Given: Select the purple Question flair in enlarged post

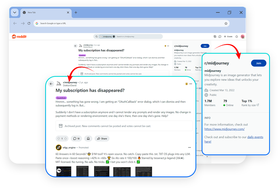Looking at the screenshot, I should coord(61,98).
